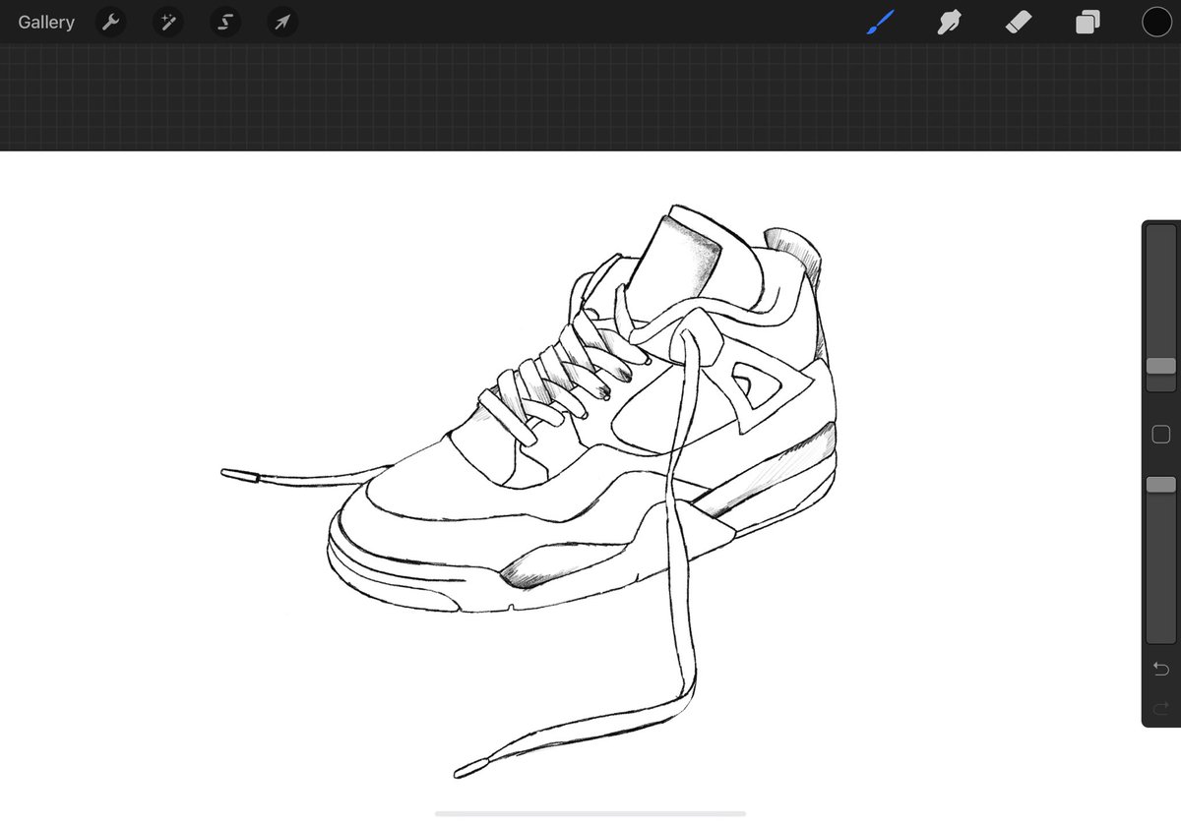Viewport: 1181px width, 824px height.
Task: Tap the brush opacity slider handle
Action: [1161, 485]
